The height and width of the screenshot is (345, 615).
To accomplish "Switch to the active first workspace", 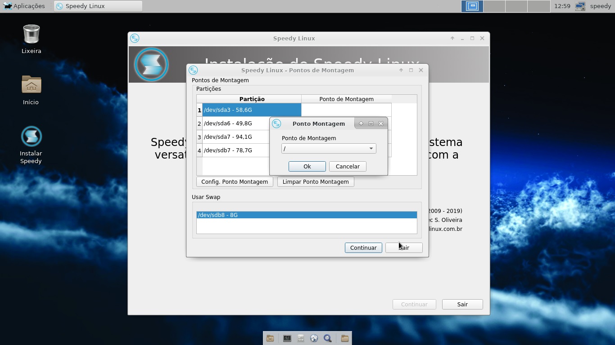I will [x=472, y=6].
